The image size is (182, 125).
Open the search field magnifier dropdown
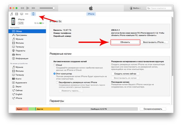tap(149, 8)
